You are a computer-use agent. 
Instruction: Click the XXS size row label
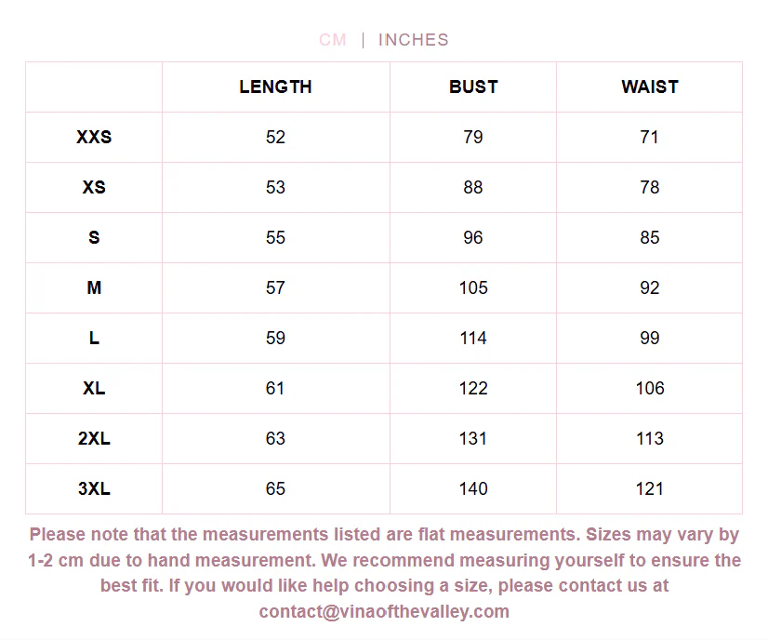click(x=94, y=137)
